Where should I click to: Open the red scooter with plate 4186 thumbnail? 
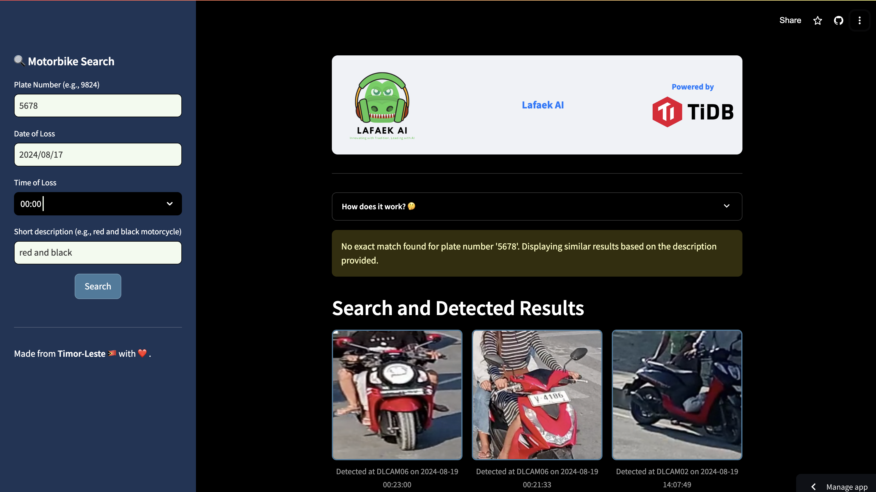click(537, 395)
